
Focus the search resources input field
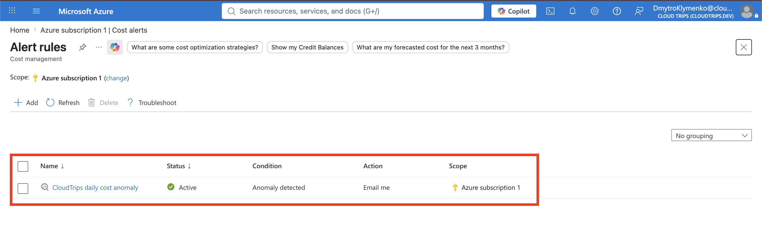pyautogui.click(x=353, y=11)
